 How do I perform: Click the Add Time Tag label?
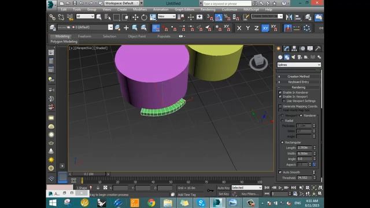tap(187, 195)
